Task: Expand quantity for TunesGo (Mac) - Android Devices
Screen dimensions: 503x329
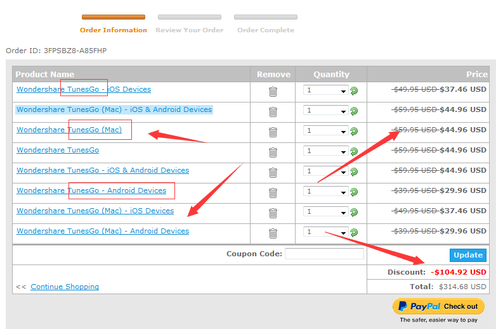Action: 325,232
